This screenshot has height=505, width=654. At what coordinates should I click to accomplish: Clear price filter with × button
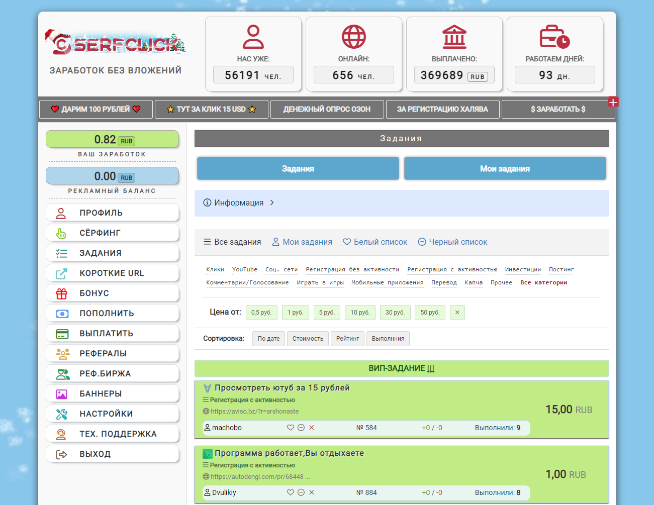457,313
